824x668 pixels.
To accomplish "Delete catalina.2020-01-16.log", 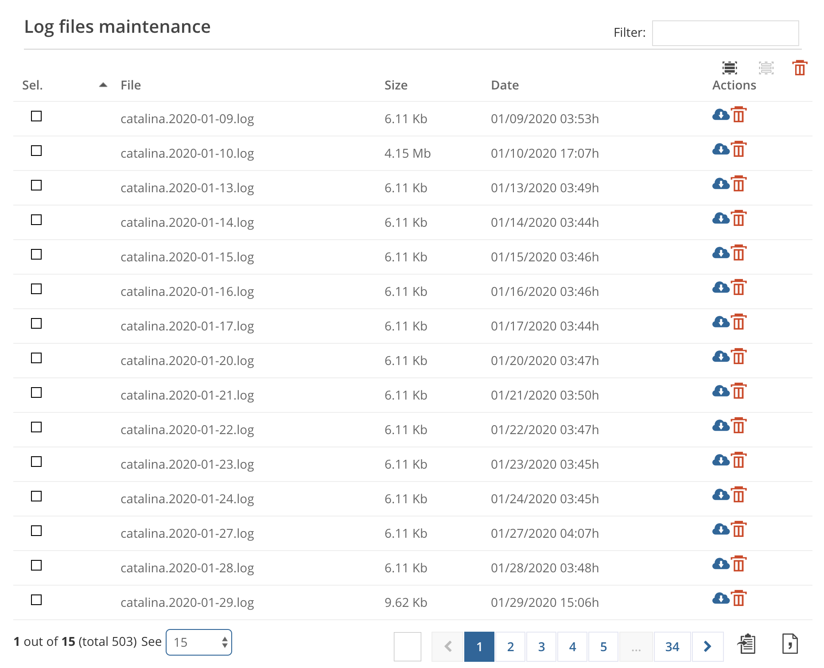I will tap(738, 287).
